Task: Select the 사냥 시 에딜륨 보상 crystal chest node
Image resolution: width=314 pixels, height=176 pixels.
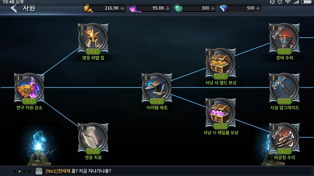Action: (221, 113)
